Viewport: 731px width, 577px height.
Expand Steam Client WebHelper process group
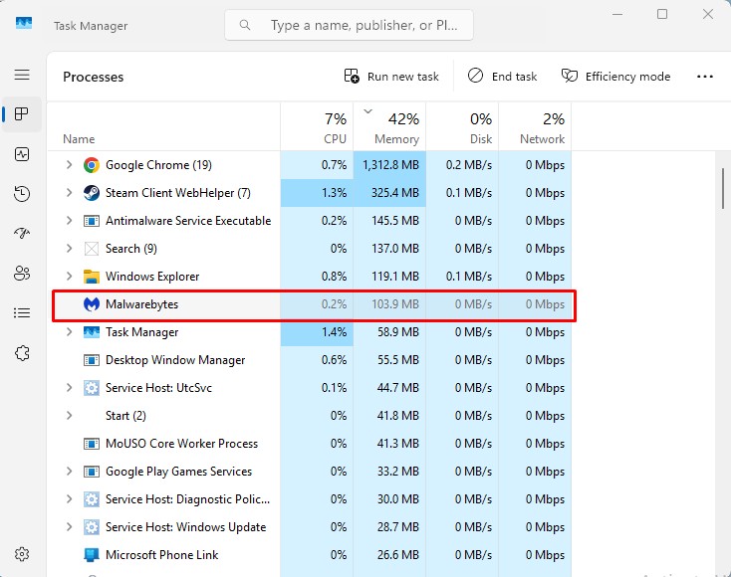click(x=69, y=193)
